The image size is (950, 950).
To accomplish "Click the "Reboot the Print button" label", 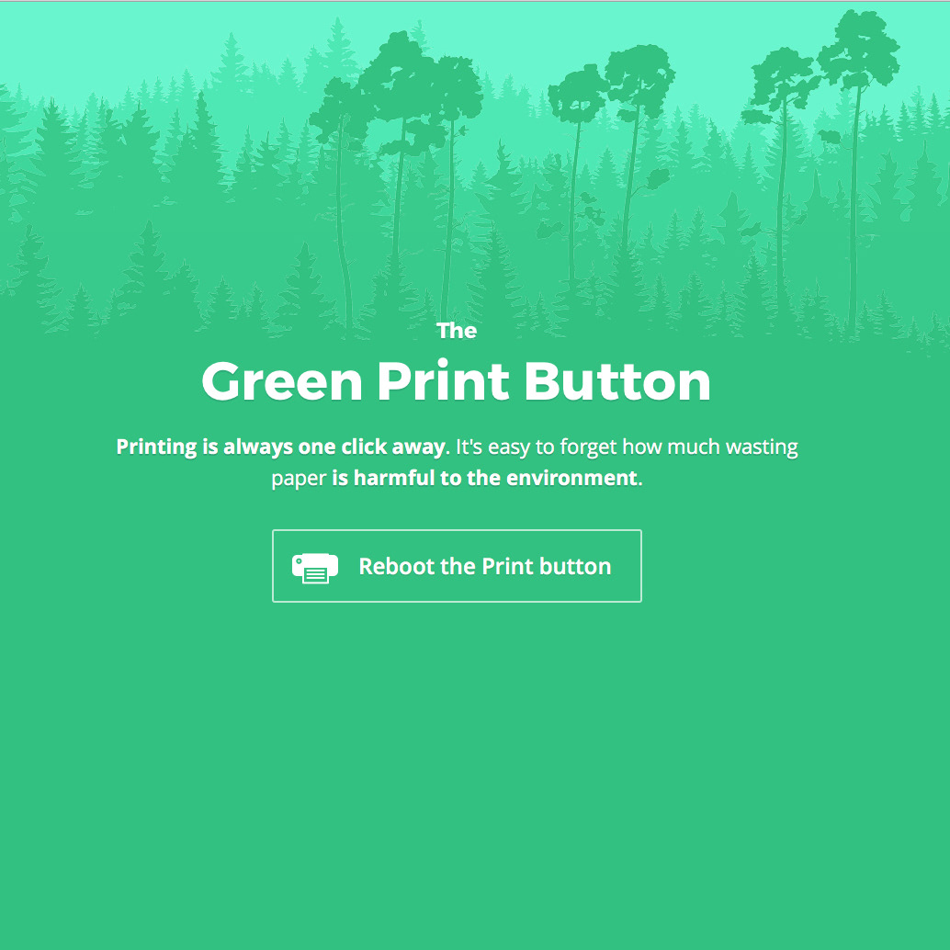I will tap(485, 567).
